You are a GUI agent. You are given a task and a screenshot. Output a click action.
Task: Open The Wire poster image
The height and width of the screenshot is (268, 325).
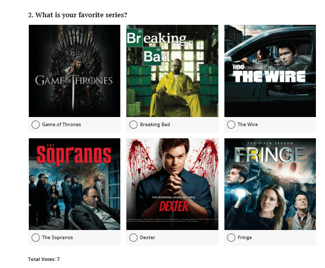click(270, 71)
